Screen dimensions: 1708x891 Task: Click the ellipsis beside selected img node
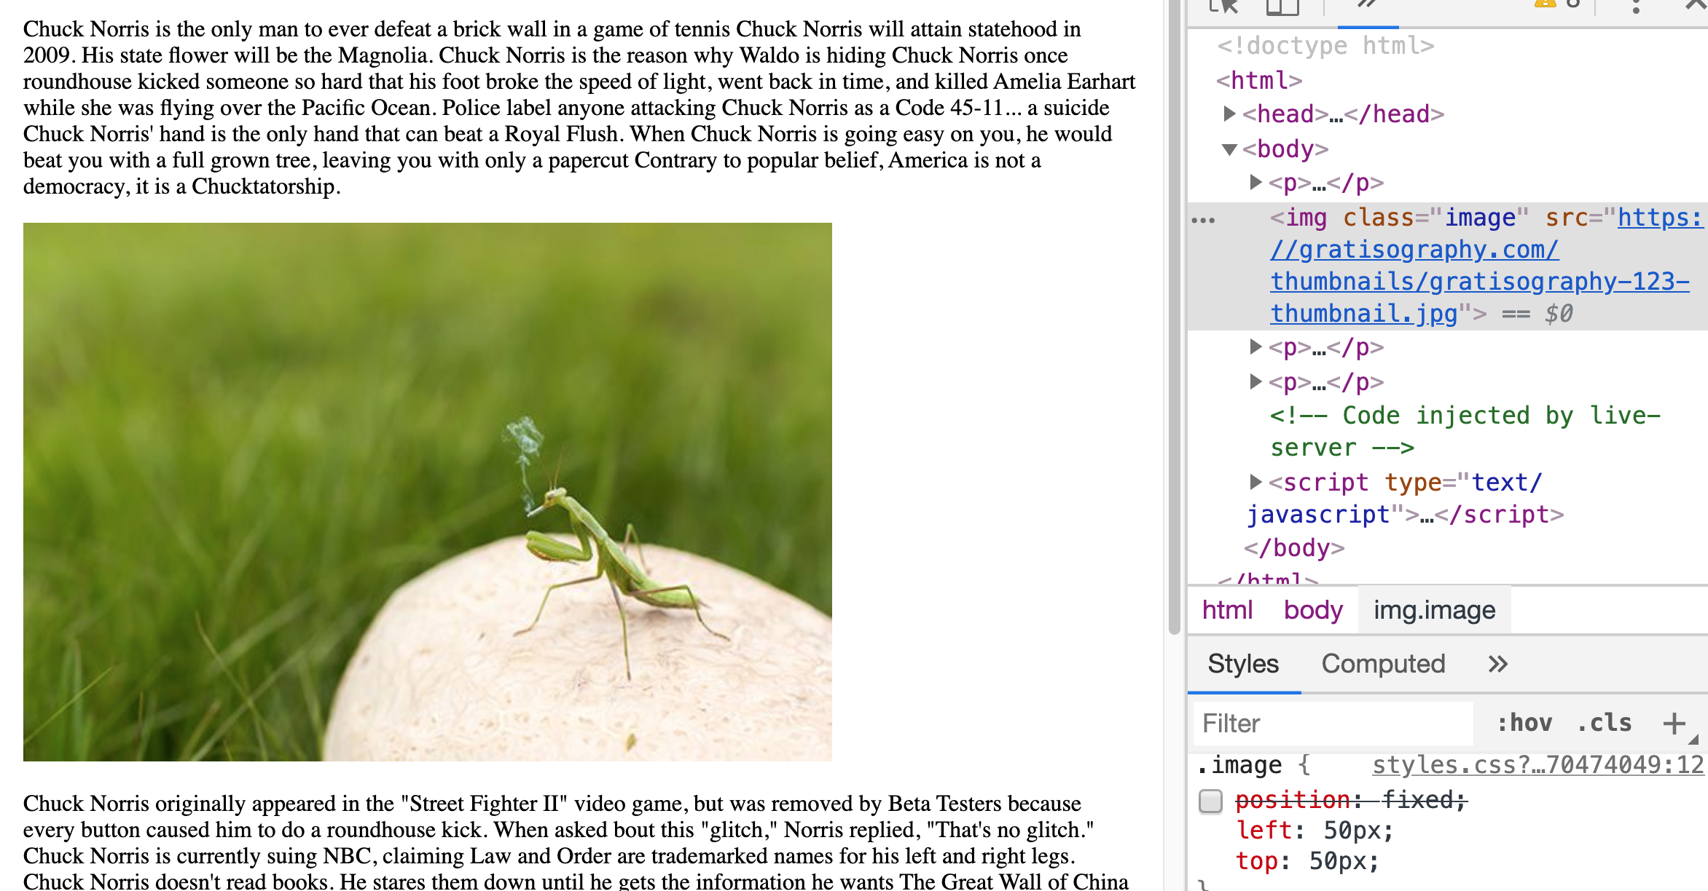coord(1203,220)
